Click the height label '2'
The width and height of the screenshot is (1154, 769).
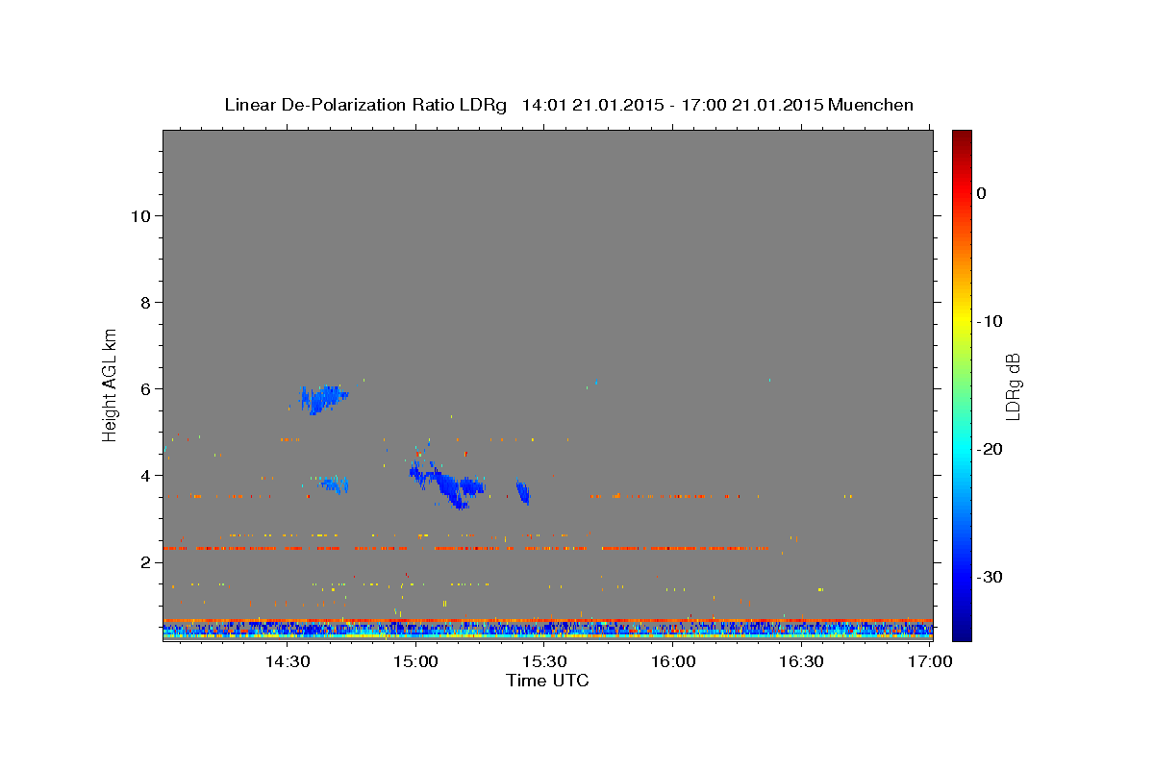point(145,561)
